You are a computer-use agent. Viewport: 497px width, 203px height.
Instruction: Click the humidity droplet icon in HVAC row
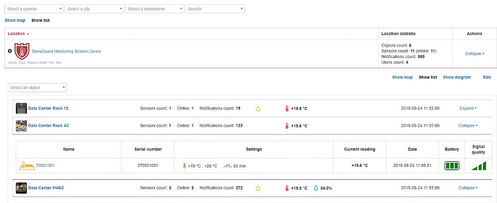pyautogui.click(x=317, y=188)
